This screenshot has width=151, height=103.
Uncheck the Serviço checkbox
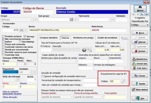[25, 36]
